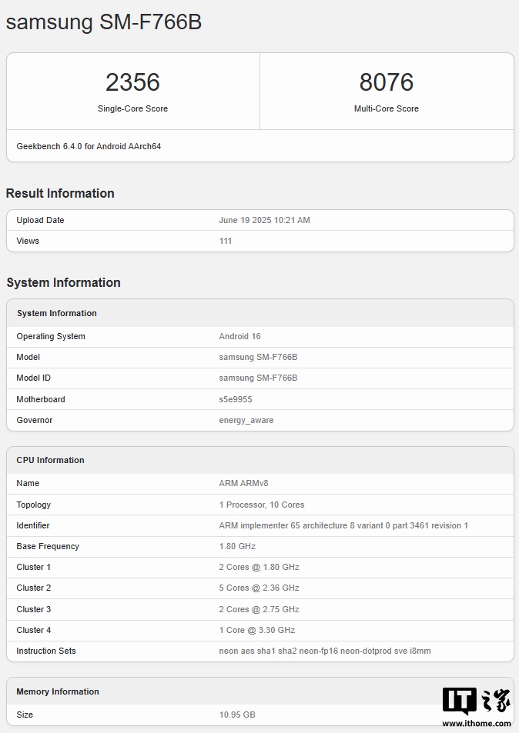The image size is (519, 733).
Task: Click the Views count 111
Action: [226, 241]
